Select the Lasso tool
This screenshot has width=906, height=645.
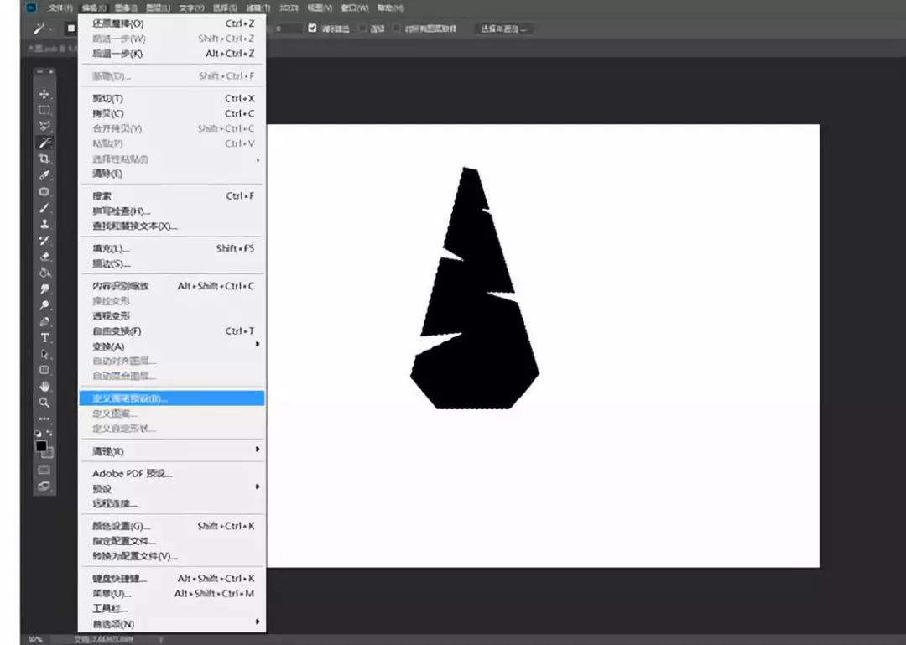pos(44,126)
